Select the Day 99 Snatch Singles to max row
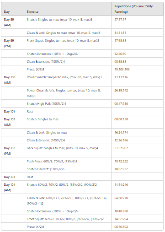The image size is (165, 232). [x=82, y=22]
